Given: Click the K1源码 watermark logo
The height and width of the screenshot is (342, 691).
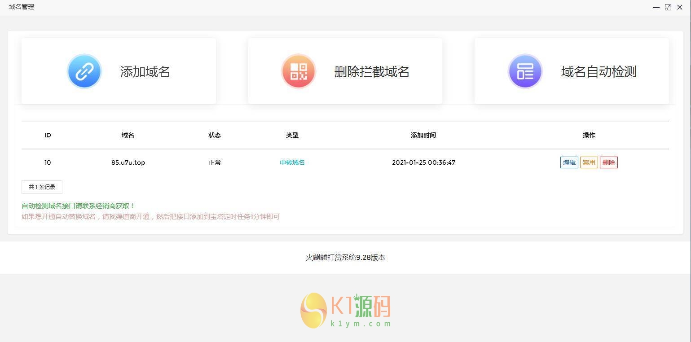Looking at the screenshot, I should (x=346, y=310).
